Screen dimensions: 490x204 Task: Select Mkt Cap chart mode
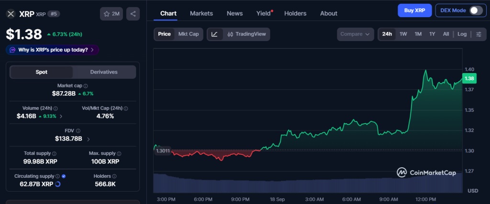pos(189,34)
